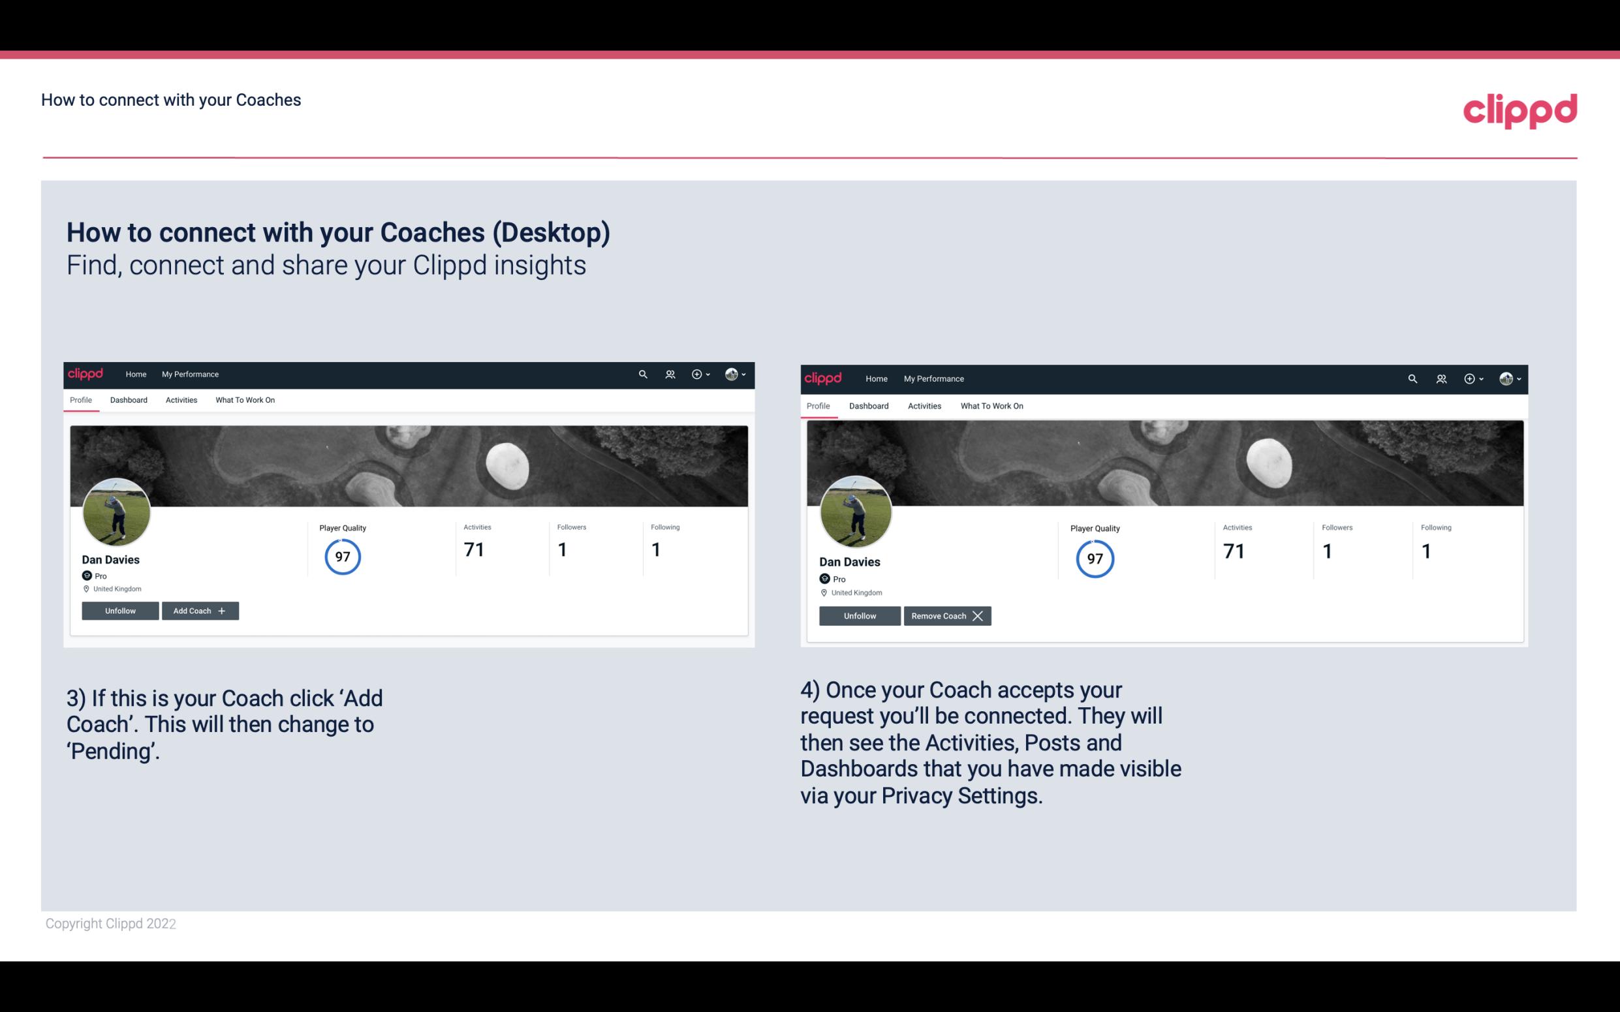Click the Activities tab in left panel

pyautogui.click(x=181, y=400)
